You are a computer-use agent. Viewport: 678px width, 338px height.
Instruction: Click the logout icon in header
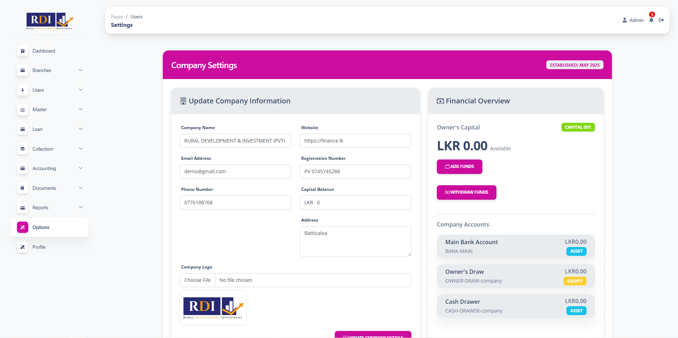pyautogui.click(x=661, y=20)
